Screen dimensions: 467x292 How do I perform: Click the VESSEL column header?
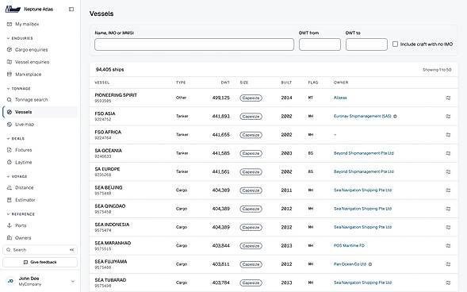click(x=102, y=83)
